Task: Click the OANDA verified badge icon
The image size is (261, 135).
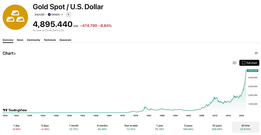Action: [49, 15]
